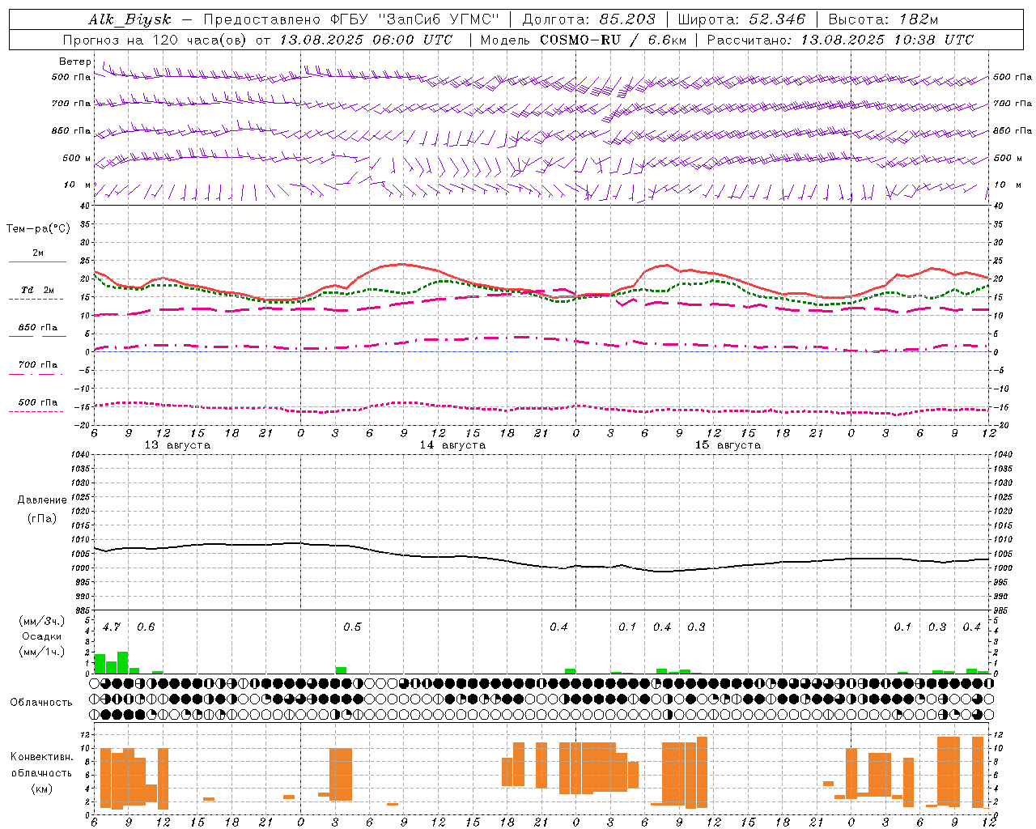Select the calculation time 13.08.2025 10:38 UTC
Viewport: 1036px width, 829px height.
[x=887, y=40]
